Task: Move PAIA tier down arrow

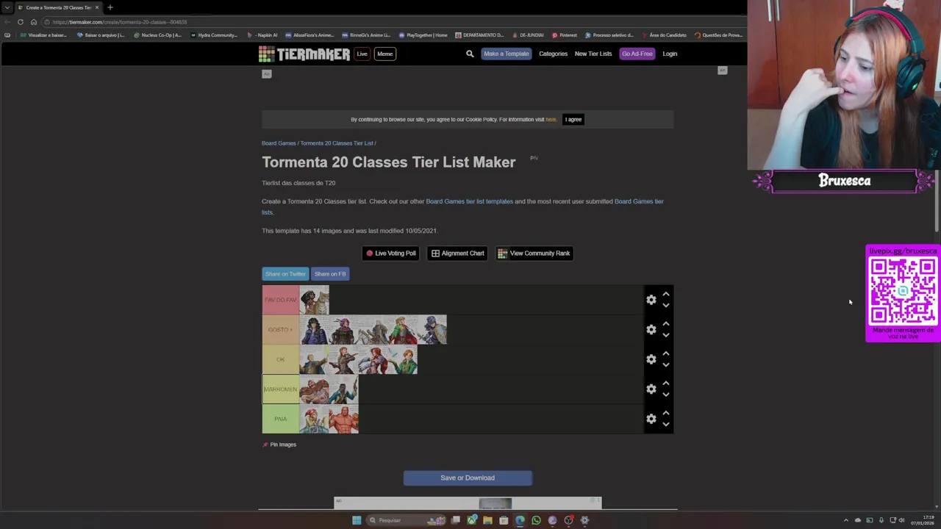Action: 665,424
